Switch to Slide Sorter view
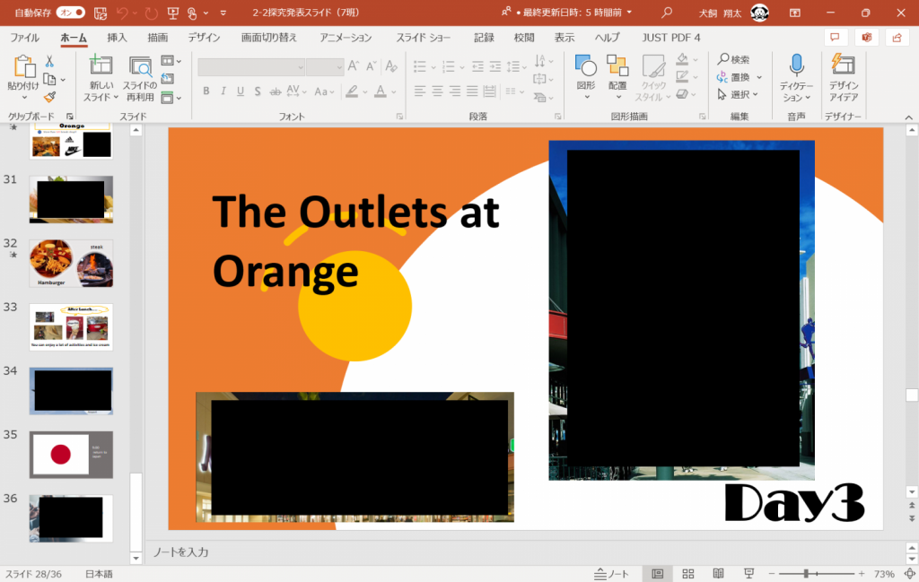This screenshot has width=919, height=582. click(x=688, y=574)
